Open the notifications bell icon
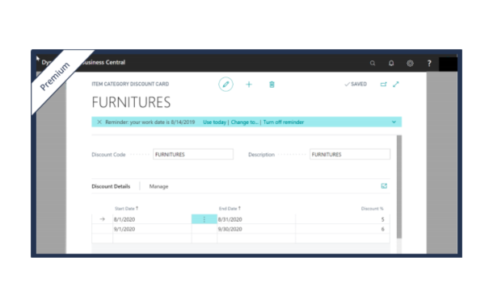 (x=391, y=63)
